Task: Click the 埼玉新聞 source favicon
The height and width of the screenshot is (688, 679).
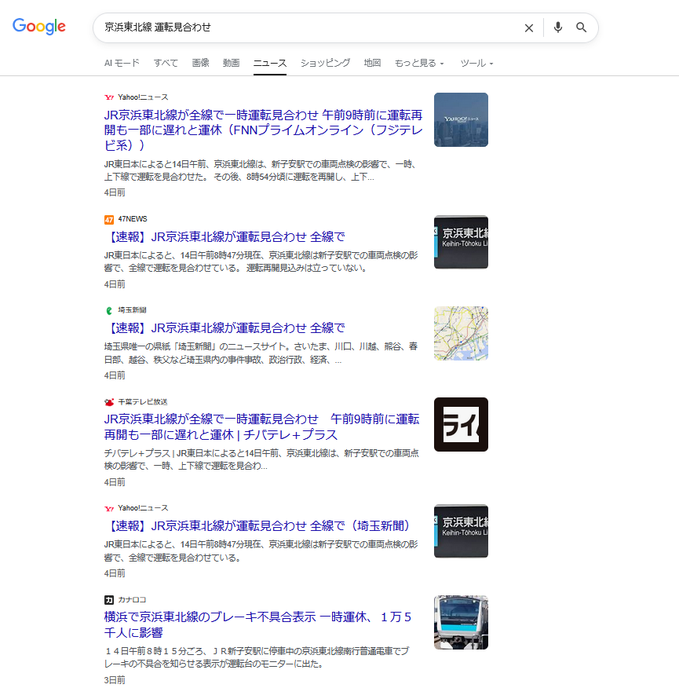Action: pyautogui.click(x=109, y=310)
